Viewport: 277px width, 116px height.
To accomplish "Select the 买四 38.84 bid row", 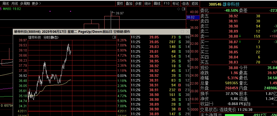I will [238, 57].
